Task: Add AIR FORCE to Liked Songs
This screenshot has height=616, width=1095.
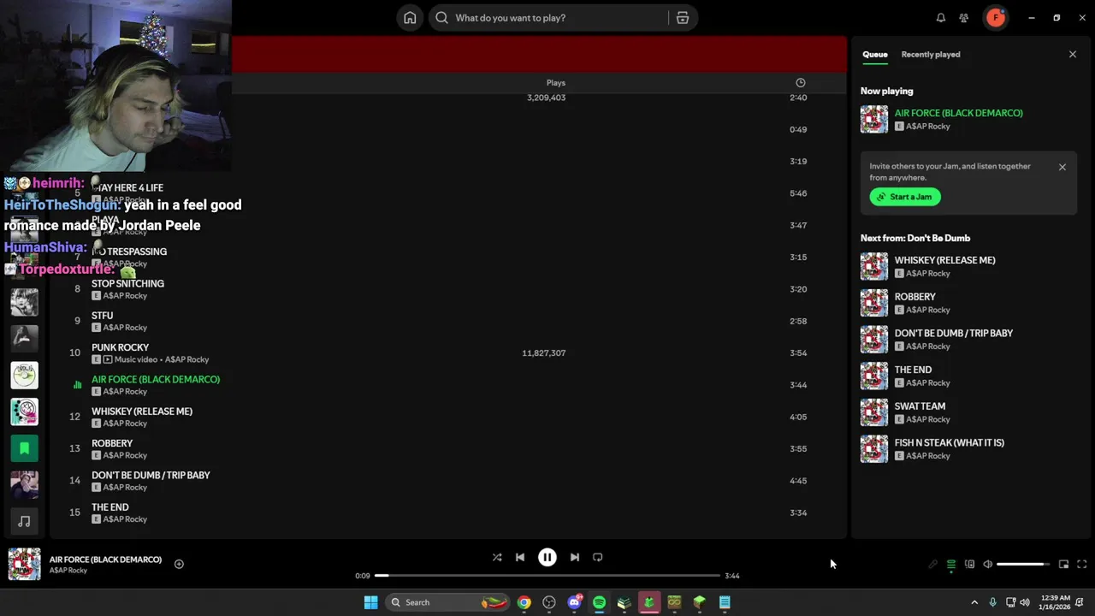Action: (179, 564)
